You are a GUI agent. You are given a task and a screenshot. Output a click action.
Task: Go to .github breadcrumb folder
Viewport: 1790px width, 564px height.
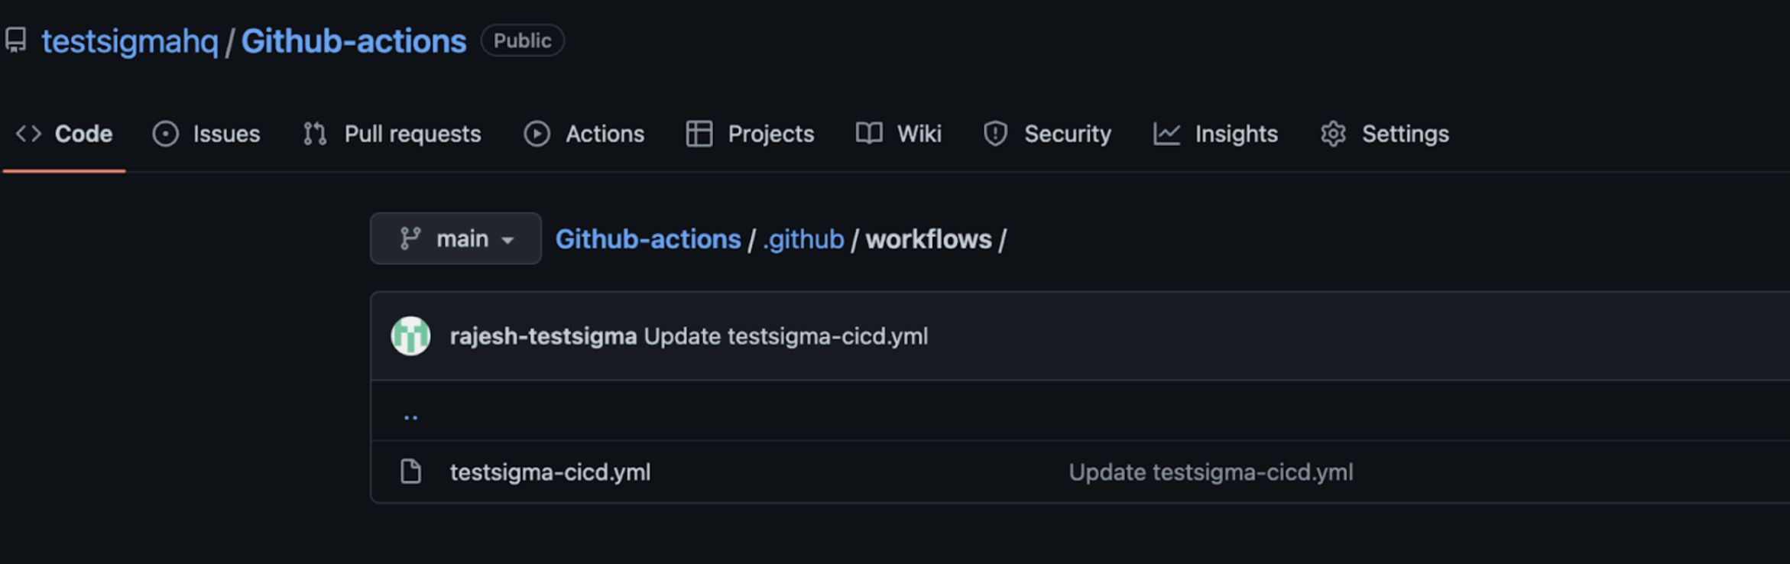[x=803, y=239]
